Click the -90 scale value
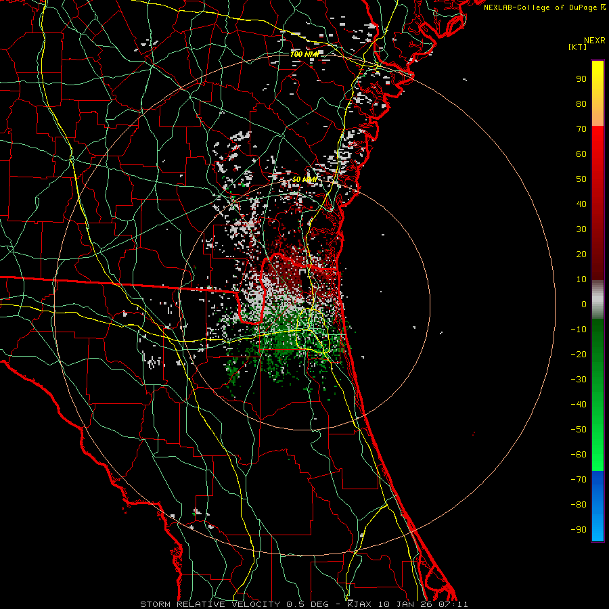The height and width of the screenshot is (609, 609). [579, 530]
